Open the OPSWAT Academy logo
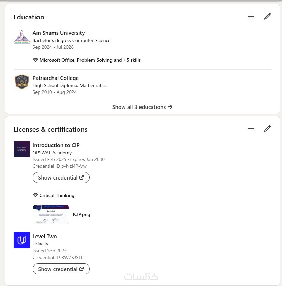This screenshot has width=282, height=286. click(x=22, y=149)
